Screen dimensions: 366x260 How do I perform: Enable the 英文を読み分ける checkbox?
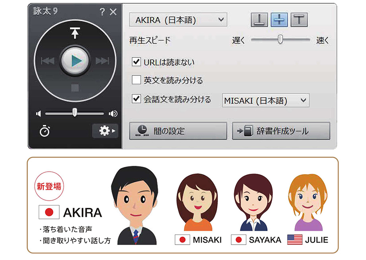coord(136,80)
